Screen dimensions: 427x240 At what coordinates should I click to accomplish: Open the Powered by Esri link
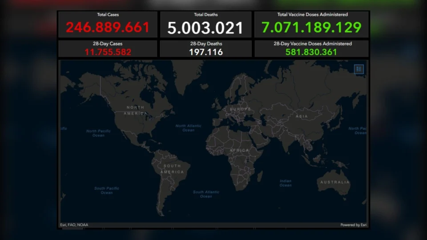[x=354, y=225]
